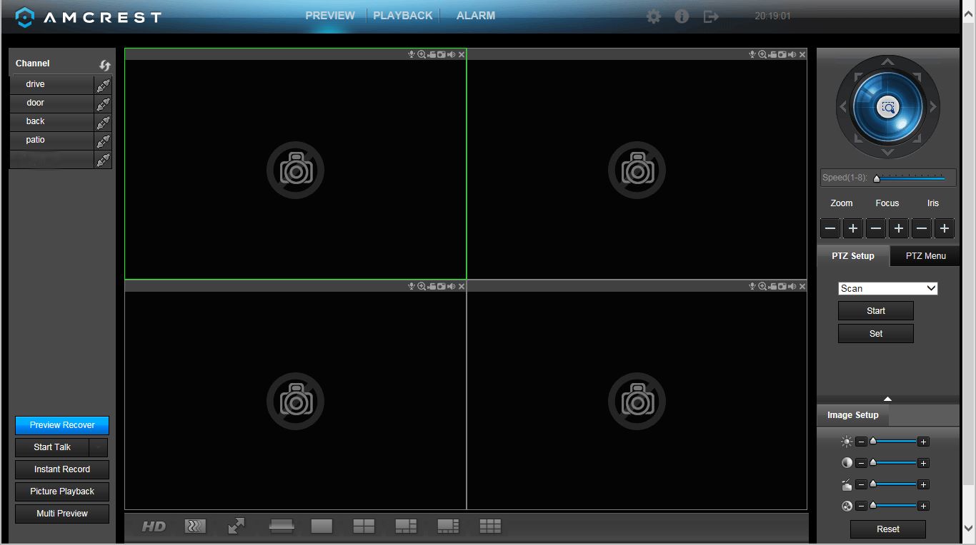976x545 pixels.
Task: Click the brightness slider in Image Setup
Action: [892, 442]
